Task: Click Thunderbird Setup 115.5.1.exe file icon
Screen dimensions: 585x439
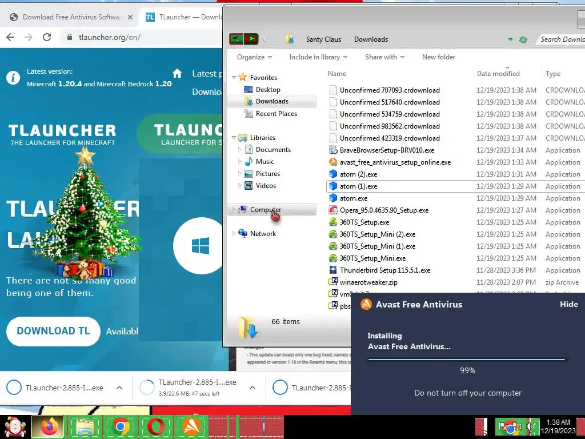Action: [333, 270]
